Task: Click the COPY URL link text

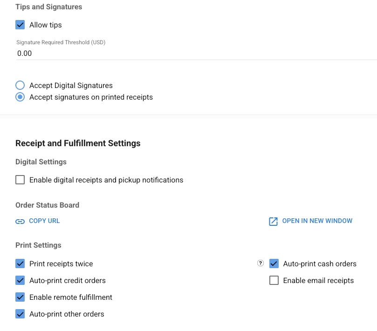Action: coord(44,221)
